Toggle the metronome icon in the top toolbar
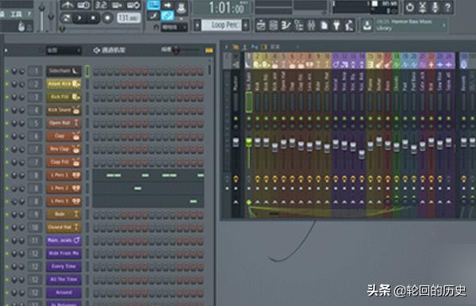The height and width of the screenshot is (306, 476). tap(67, 6)
